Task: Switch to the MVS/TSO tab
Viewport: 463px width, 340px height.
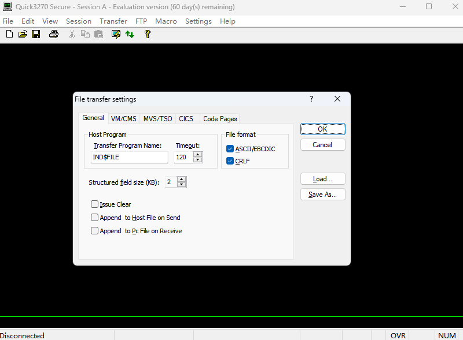Action: [157, 119]
